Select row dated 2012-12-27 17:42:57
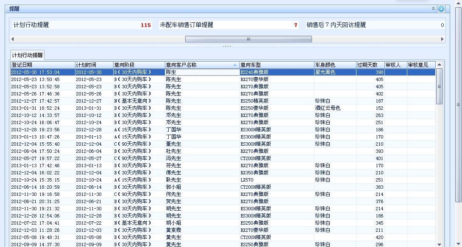 pos(223,101)
